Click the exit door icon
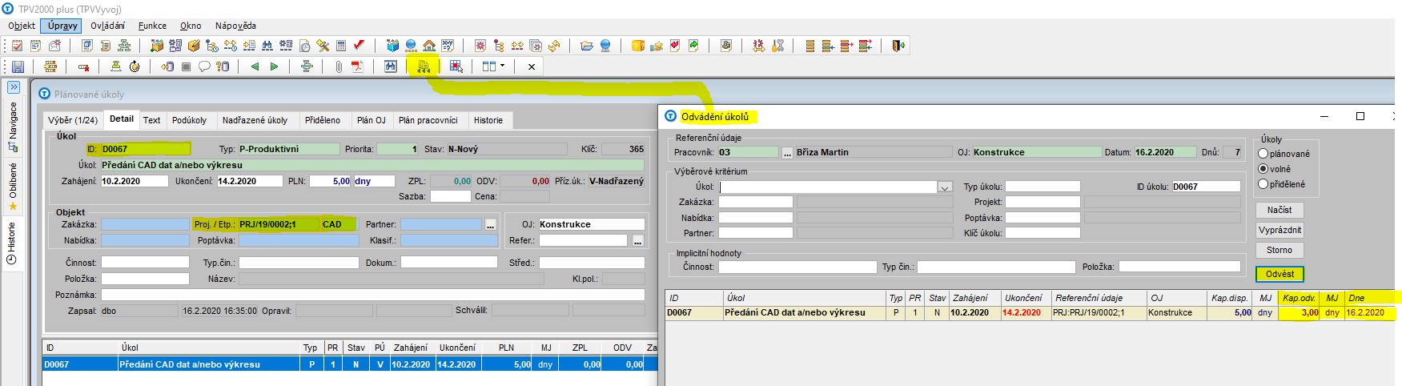 click(898, 46)
